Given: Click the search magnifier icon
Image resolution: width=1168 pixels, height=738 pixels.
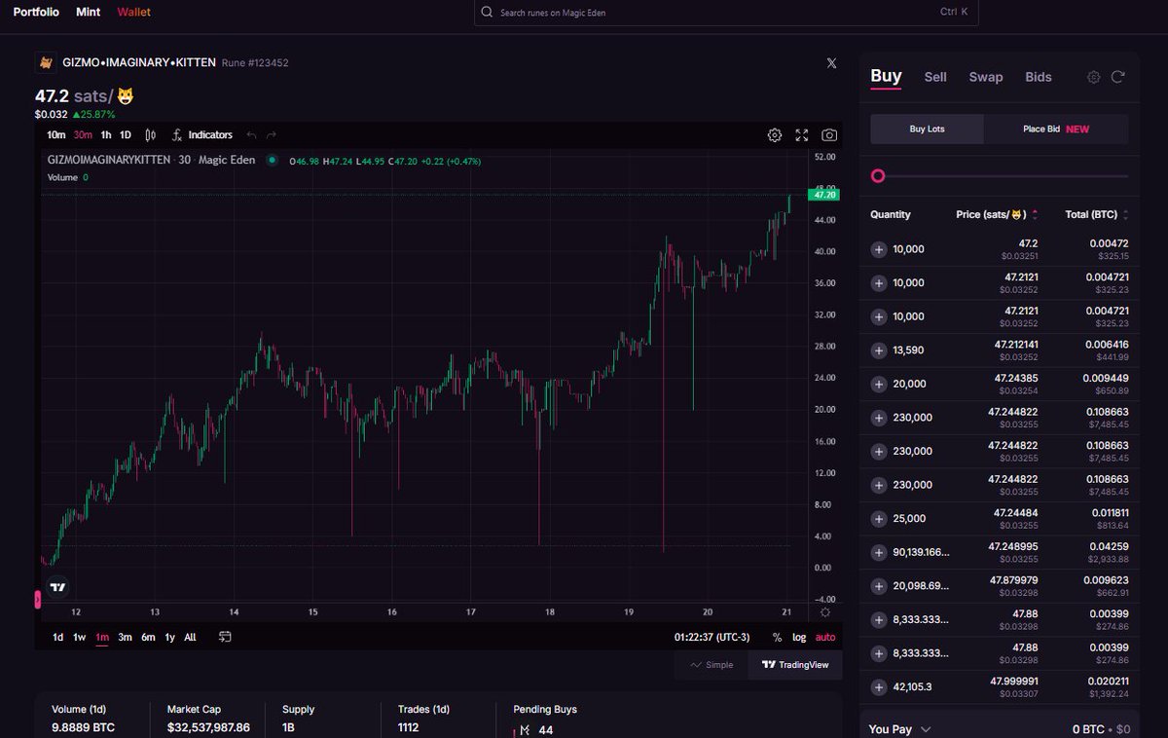Looking at the screenshot, I should pyautogui.click(x=487, y=13).
